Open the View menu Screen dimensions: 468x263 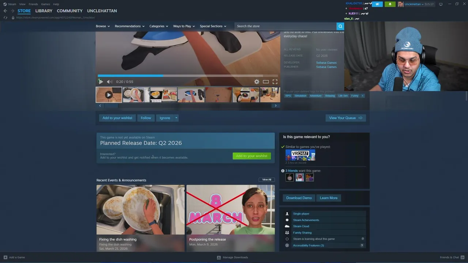(x=22, y=4)
